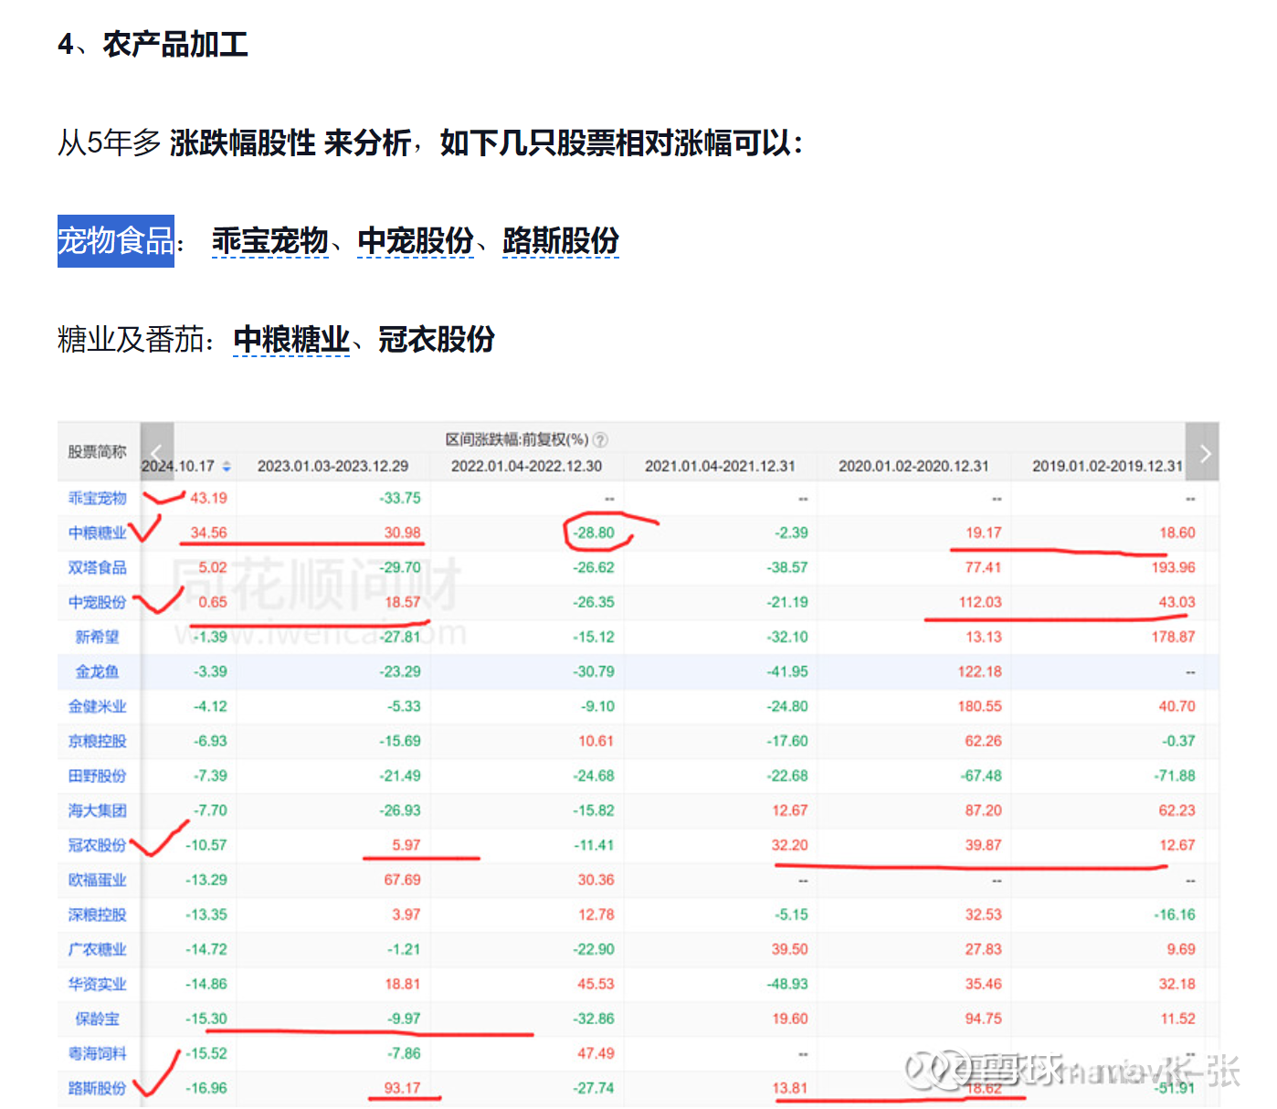Open the 中粮糖业 link in article text
The height and width of the screenshot is (1109, 1277).
click(x=291, y=340)
